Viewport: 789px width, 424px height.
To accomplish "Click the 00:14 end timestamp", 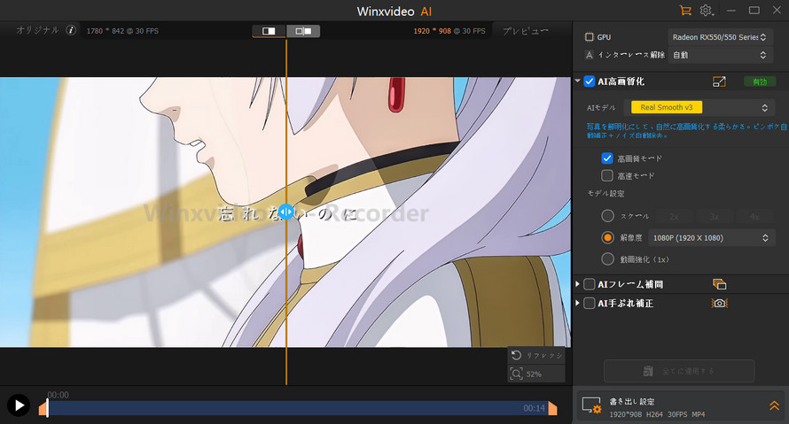I will click(x=534, y=408).
